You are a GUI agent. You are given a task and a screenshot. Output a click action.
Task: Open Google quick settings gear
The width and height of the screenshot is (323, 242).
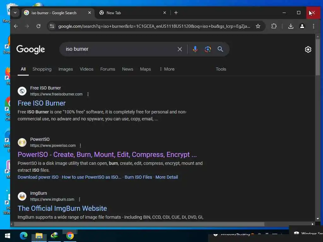pos(308,49)
